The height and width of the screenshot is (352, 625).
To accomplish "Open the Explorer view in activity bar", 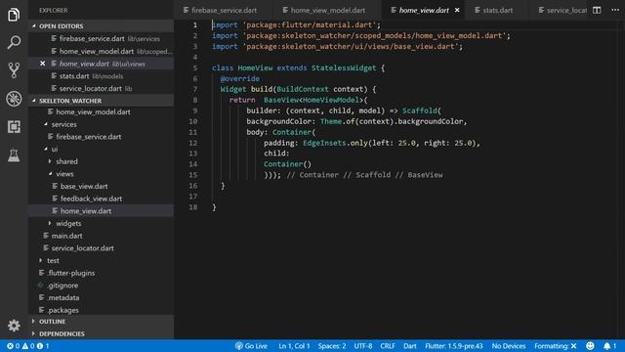I will click(x=14, y=15).
